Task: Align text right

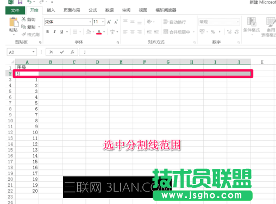Action: pyautogui.click(x=140, y=32)
